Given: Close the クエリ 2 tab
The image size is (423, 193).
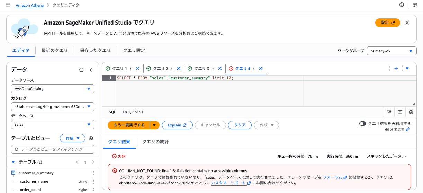Looking at the screenshot, I should 179,69.
